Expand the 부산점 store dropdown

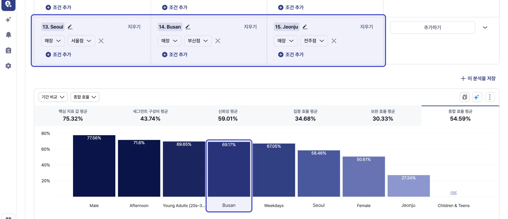click(198, 41)
